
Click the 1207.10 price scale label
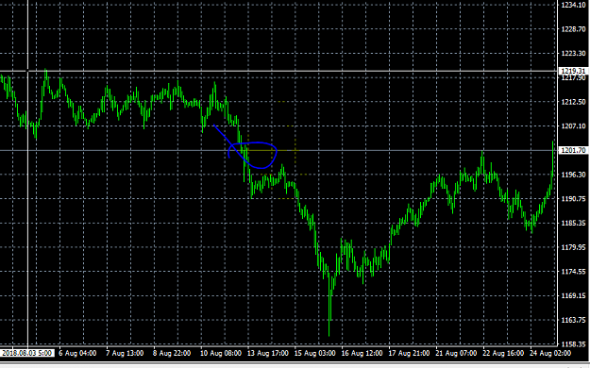click(574, 126)
